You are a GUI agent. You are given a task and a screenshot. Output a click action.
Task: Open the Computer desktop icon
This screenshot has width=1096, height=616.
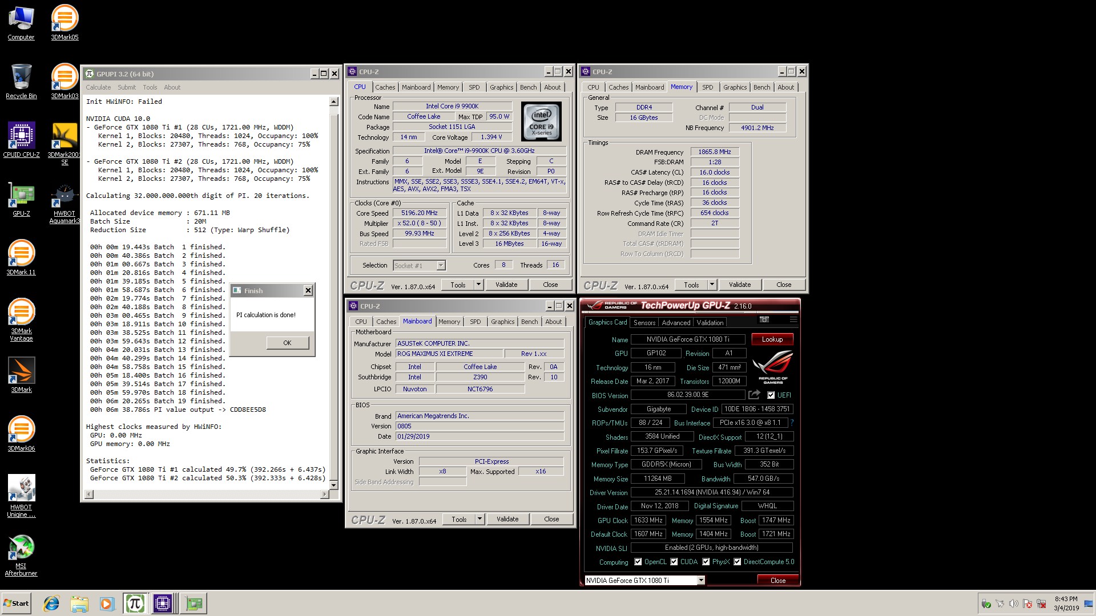pyautogui.click(x=21, y=23)
